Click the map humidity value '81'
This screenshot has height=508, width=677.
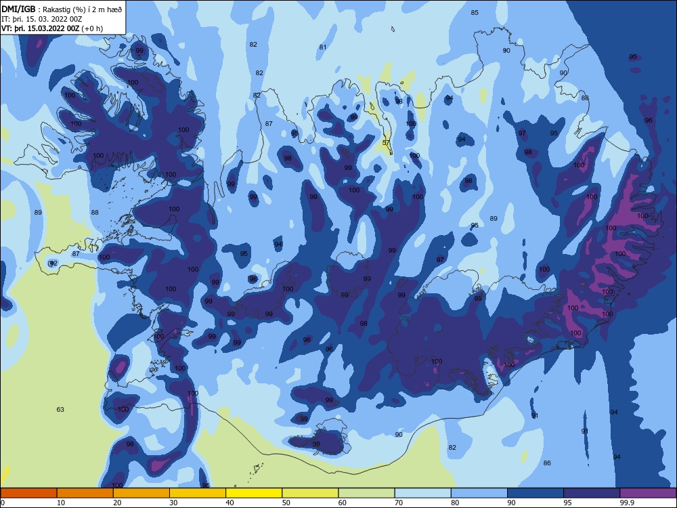[322, 47]
